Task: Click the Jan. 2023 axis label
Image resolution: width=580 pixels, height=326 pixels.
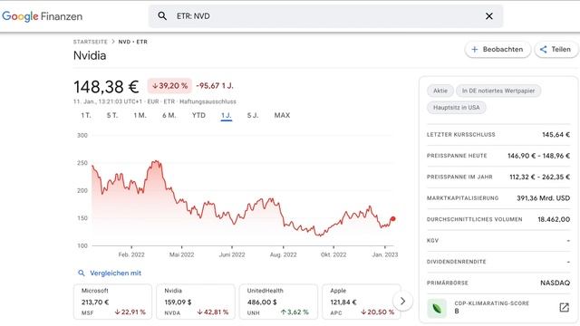Action: [x=384, y=254]
